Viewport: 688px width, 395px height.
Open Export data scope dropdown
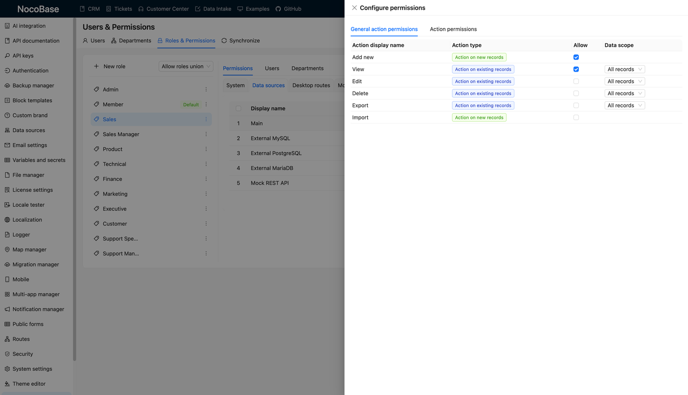625,105
